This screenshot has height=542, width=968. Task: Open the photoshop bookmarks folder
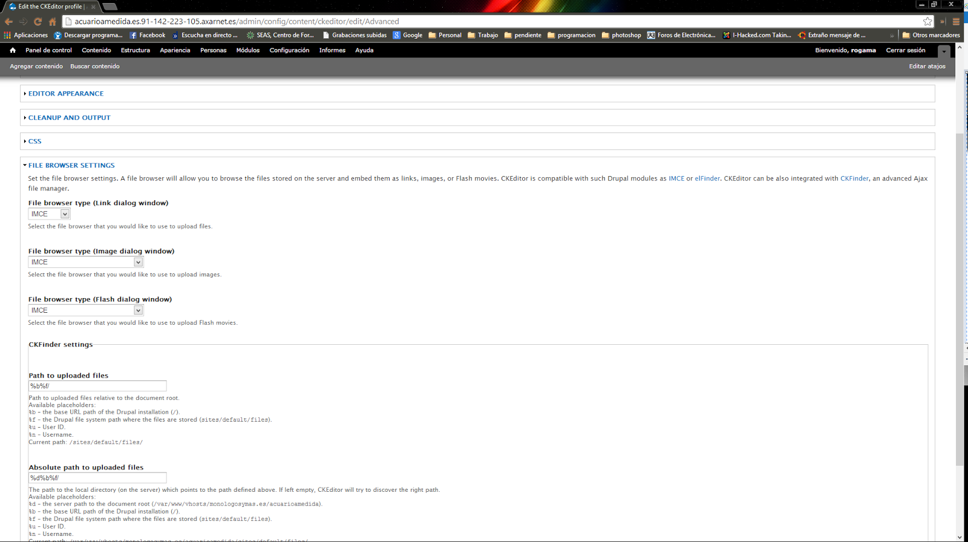click(x=621, y=35)
